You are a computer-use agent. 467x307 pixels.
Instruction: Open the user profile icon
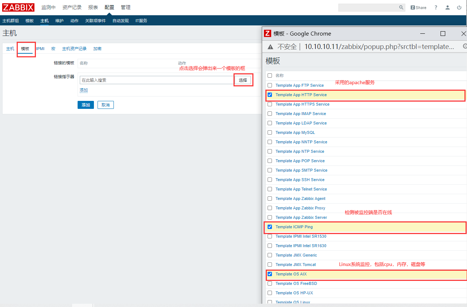point(448,8)
